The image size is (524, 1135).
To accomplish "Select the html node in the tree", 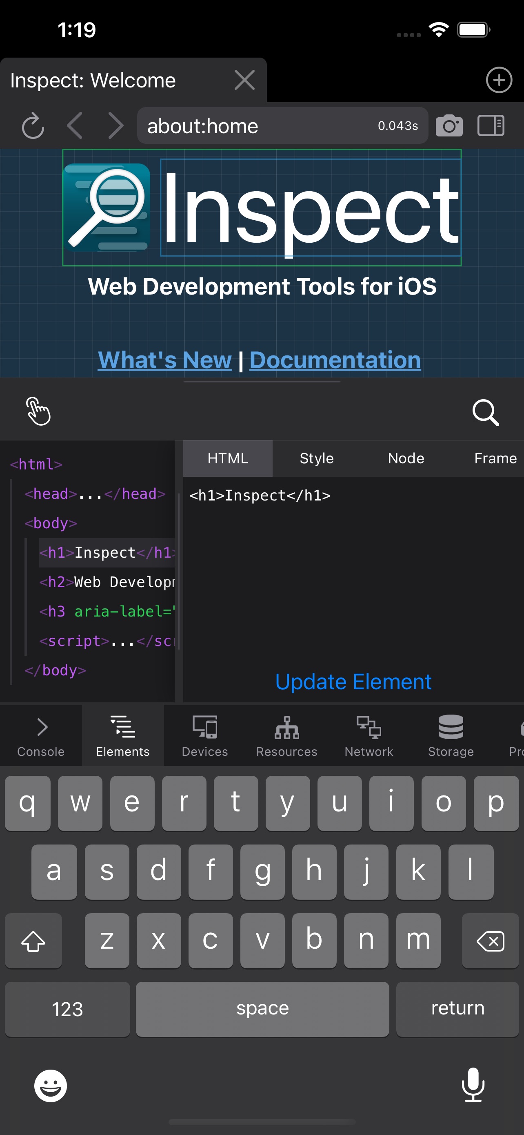I will pyautogui.click(x=36, y=464).
